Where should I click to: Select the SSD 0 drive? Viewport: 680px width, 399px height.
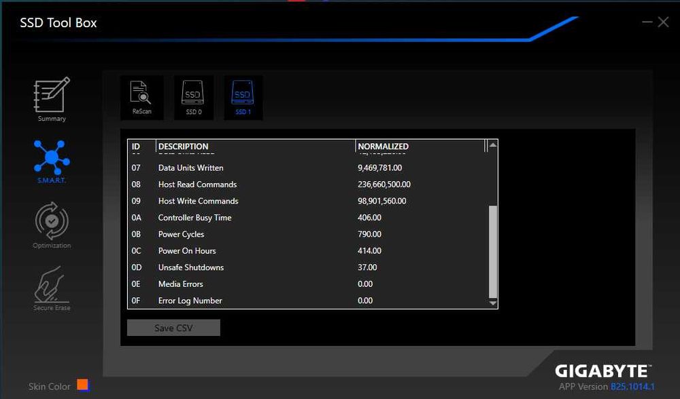(193, 98)
